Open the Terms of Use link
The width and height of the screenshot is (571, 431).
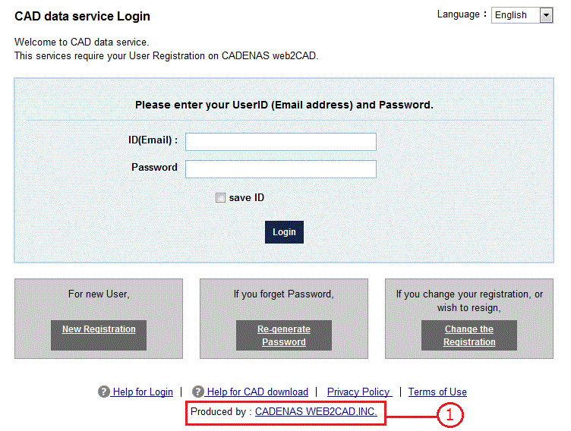coord(437,392)
